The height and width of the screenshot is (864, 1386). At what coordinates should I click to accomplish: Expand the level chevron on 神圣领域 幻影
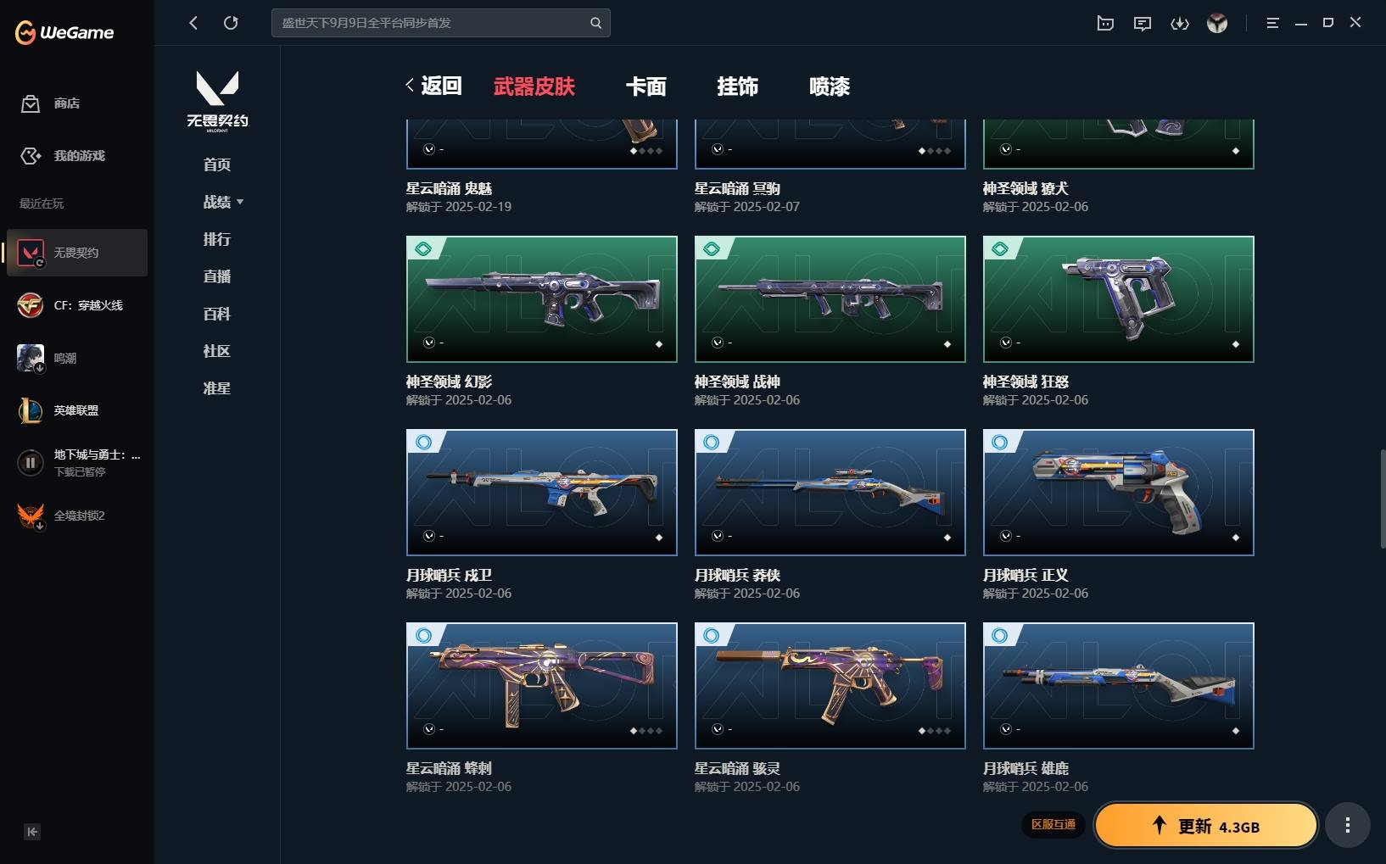(x=429, y=343)
